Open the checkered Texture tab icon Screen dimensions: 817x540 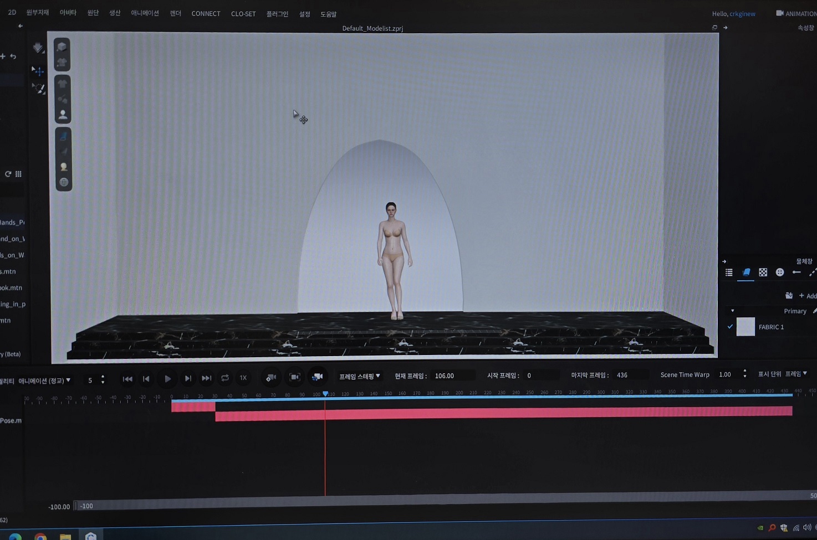click(763, 272)
